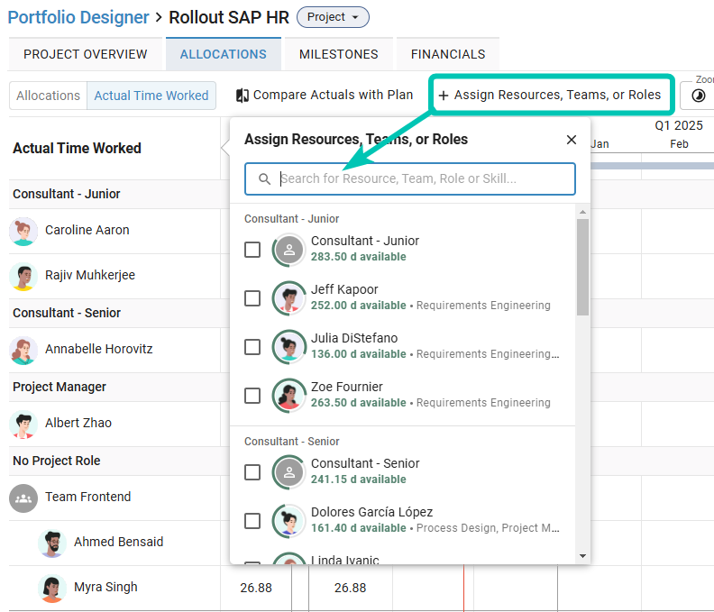
Task: Click Ahmed Bensaid's avatar
Action: coord(52,543)
